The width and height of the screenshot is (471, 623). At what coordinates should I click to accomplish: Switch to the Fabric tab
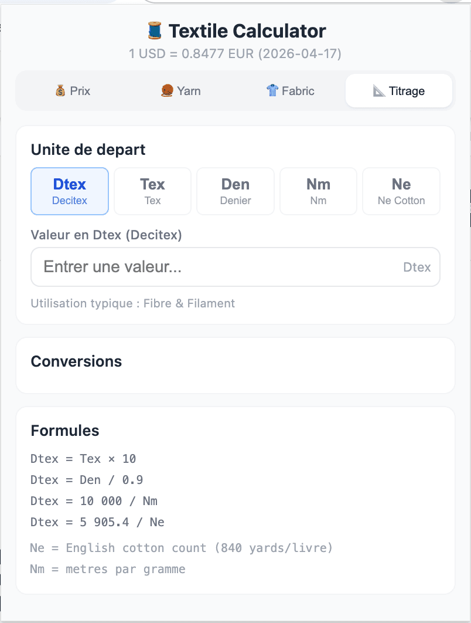(x=289, y=90)
